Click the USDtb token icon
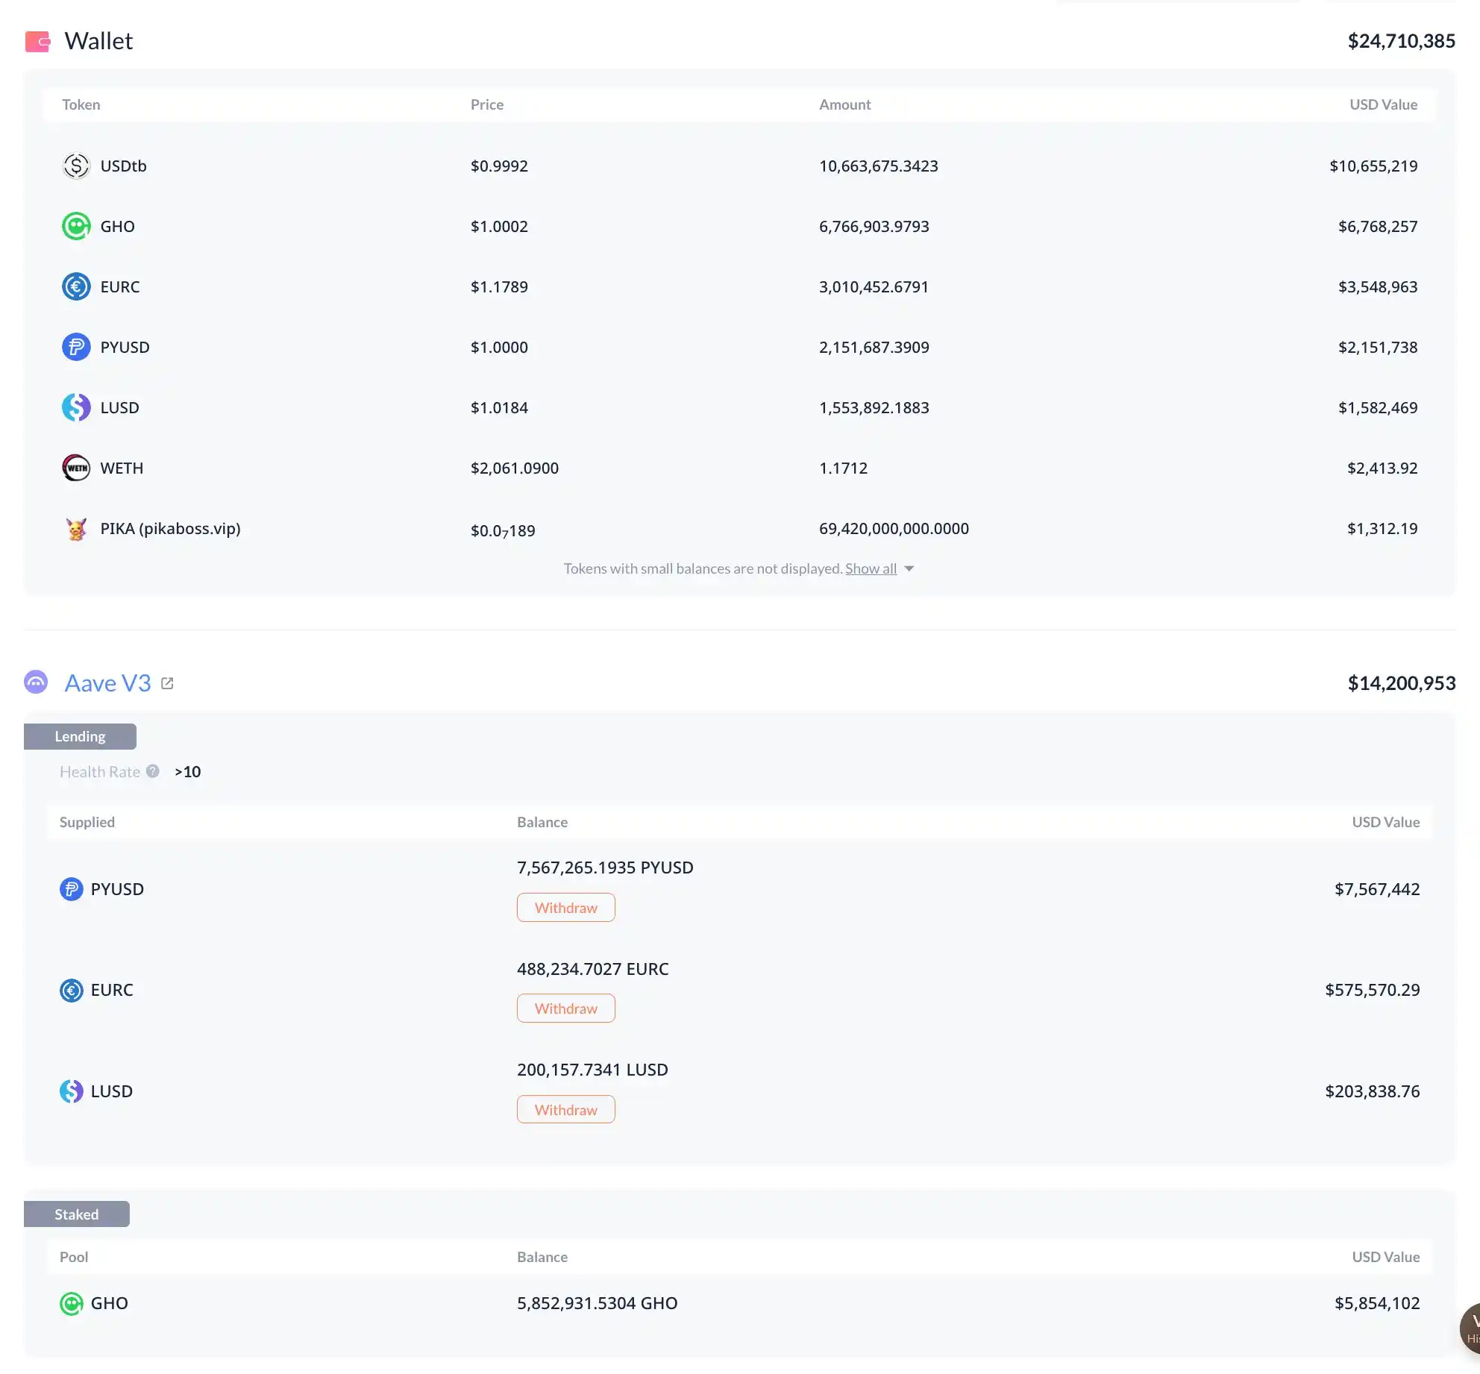This screenshot has width=1480, height=1374. (x=76, y=166)
